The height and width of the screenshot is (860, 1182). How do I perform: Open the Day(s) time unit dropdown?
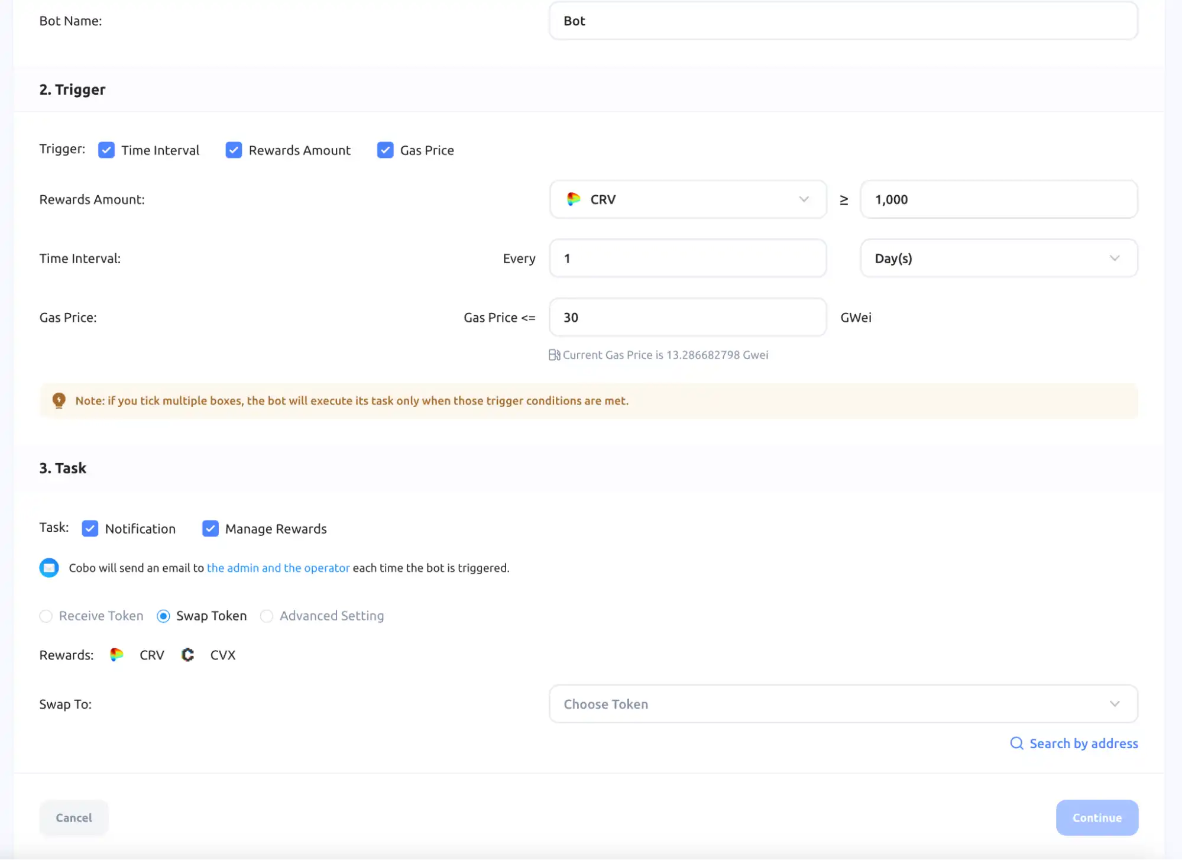coord(999,258)
